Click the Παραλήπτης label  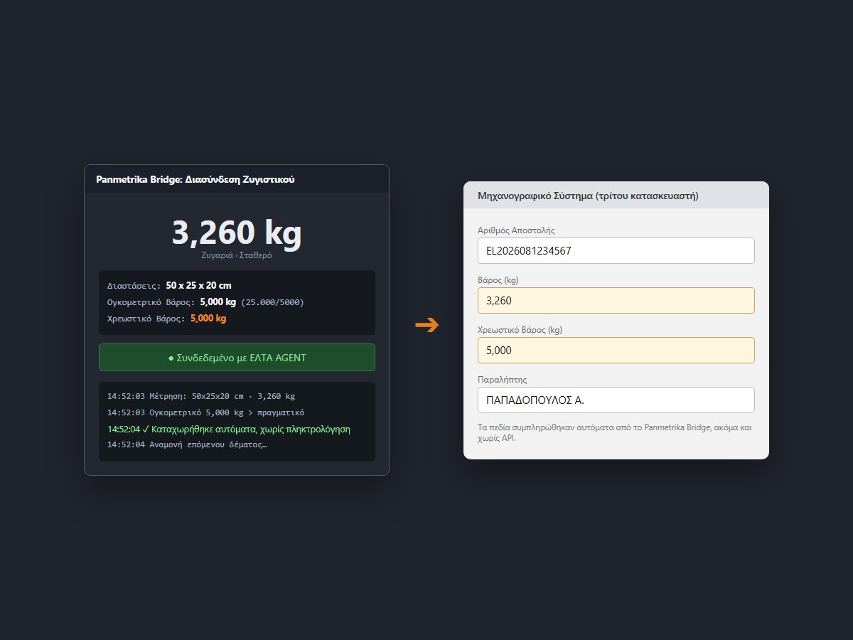503,379
